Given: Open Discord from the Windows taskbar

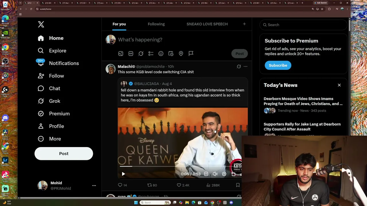Looking at the screenshot, I should tap(231, 203).
